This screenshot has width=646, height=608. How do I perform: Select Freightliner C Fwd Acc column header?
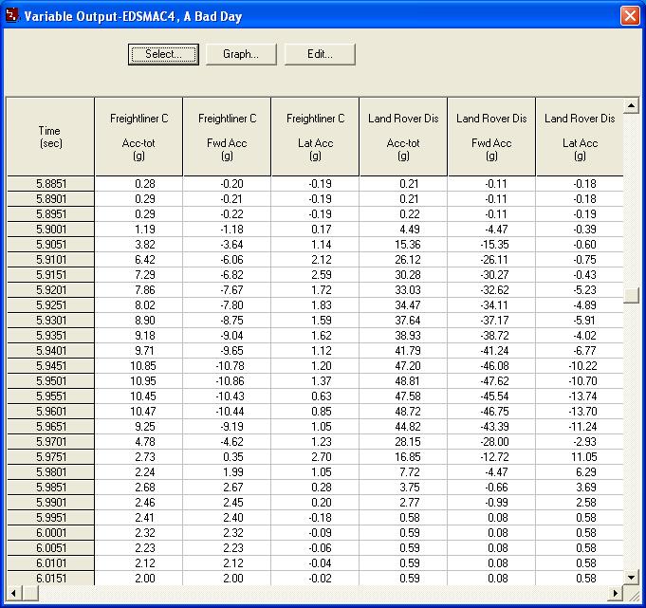[x=227, y=137]
